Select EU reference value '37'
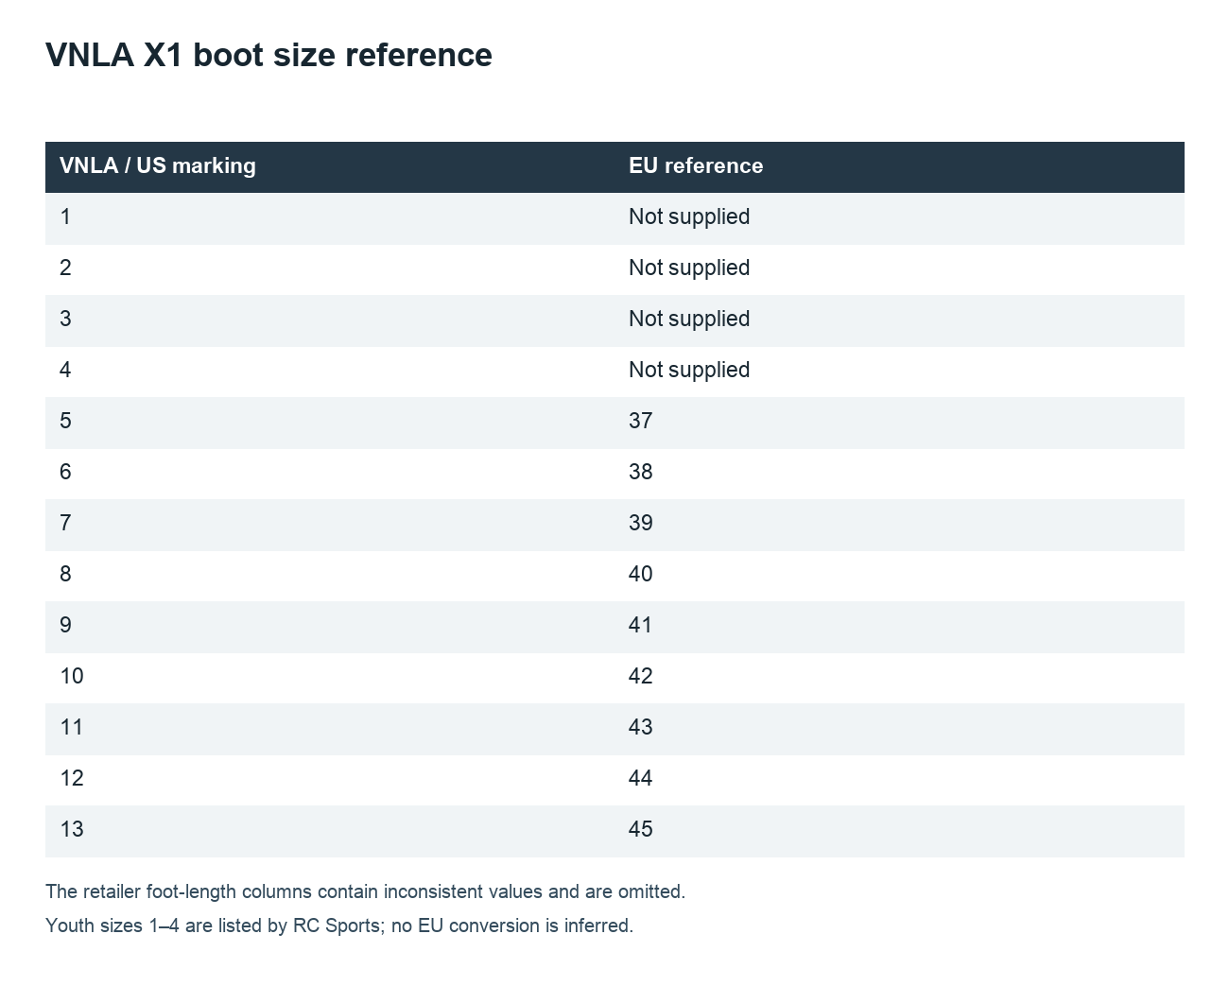 641,421
